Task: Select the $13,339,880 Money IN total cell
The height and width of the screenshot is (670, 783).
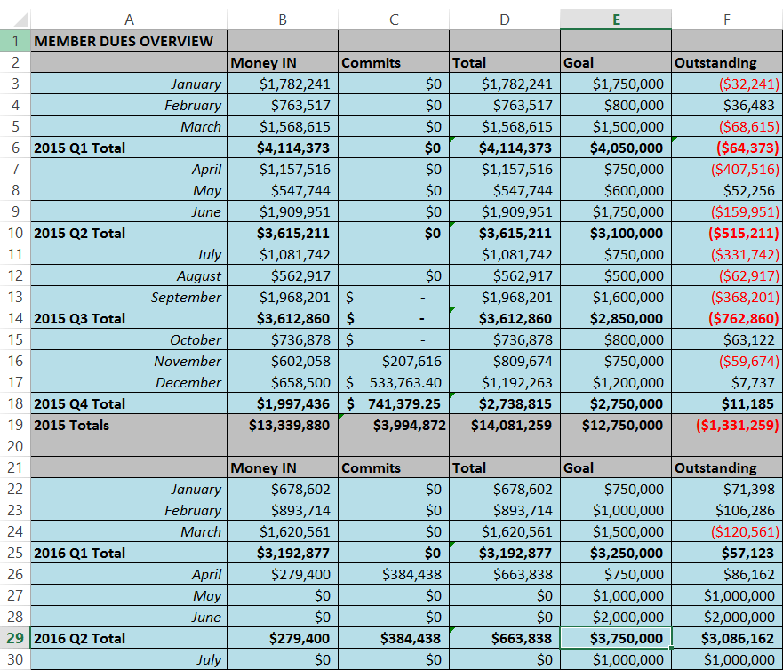Action: (x=283, y=425)
